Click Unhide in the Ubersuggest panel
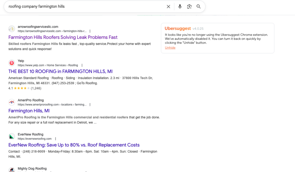Image resolution: width=295 pixels, height=172 pixels. tap(170, 48)
